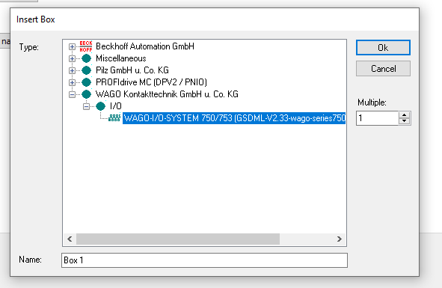Select the Miscellaneous entry
The width and height of the screenshot is (442, 288).
point(121,58)
